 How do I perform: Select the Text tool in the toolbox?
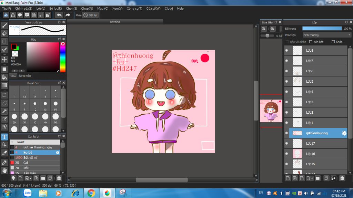[4, 137]
